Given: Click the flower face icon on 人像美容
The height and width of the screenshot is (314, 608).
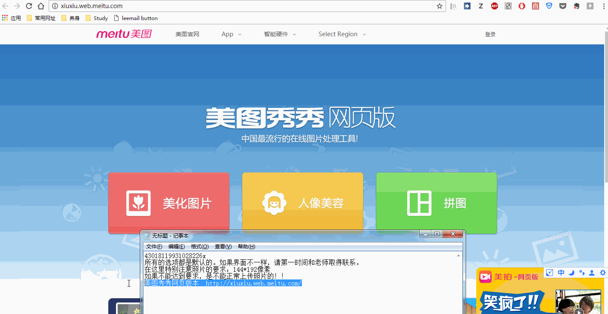Looking at the screenshot, I should point(274,203).
